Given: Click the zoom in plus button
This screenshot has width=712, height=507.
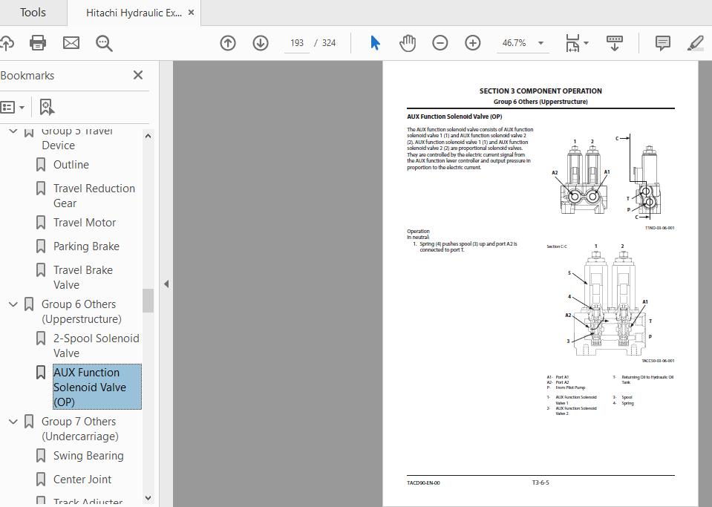Looking at the screenshot, I should (473, 43).
